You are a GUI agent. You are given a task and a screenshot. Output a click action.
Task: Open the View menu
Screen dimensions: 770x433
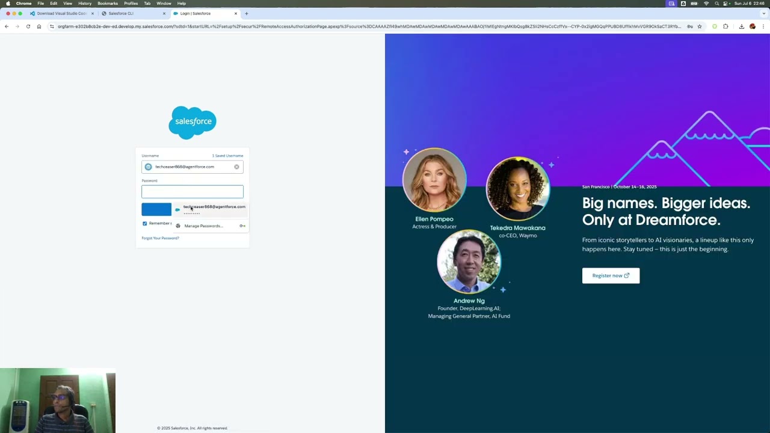pos(67,4)
